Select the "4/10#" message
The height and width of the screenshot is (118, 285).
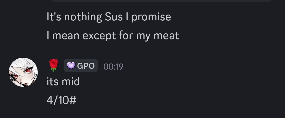61,100
